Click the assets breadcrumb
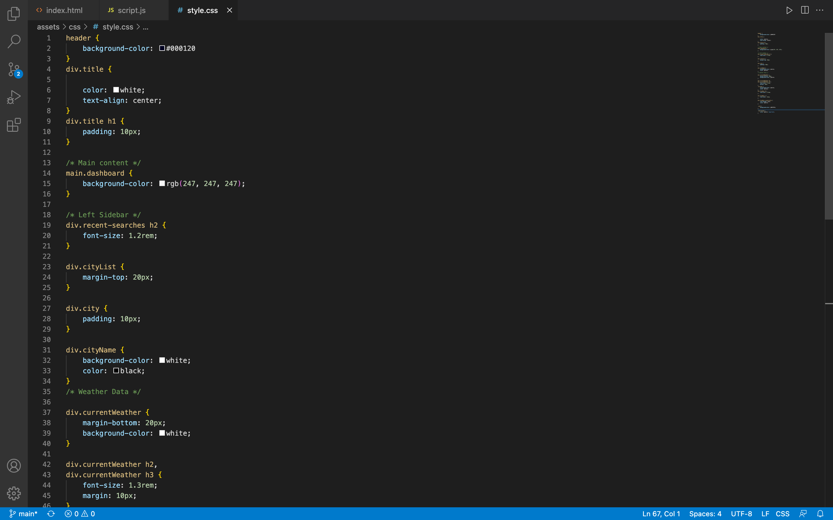This screenshot has height=520, width=833. 48,27
